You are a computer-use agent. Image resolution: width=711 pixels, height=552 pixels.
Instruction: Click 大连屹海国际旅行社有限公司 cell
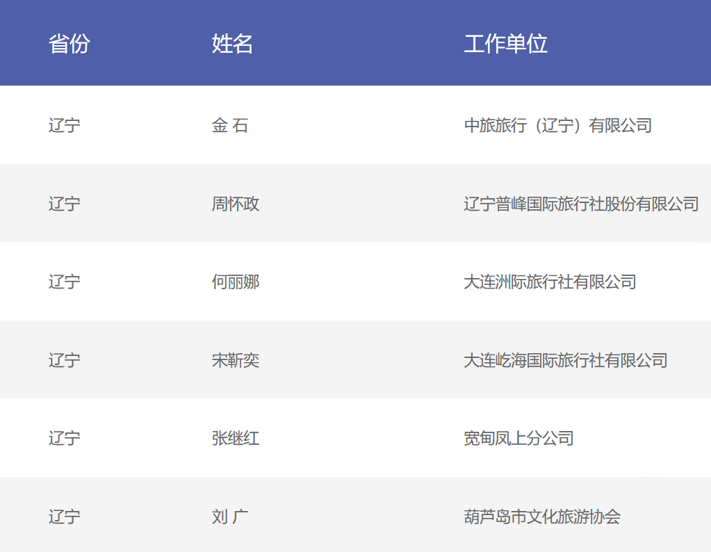[566, 360]
